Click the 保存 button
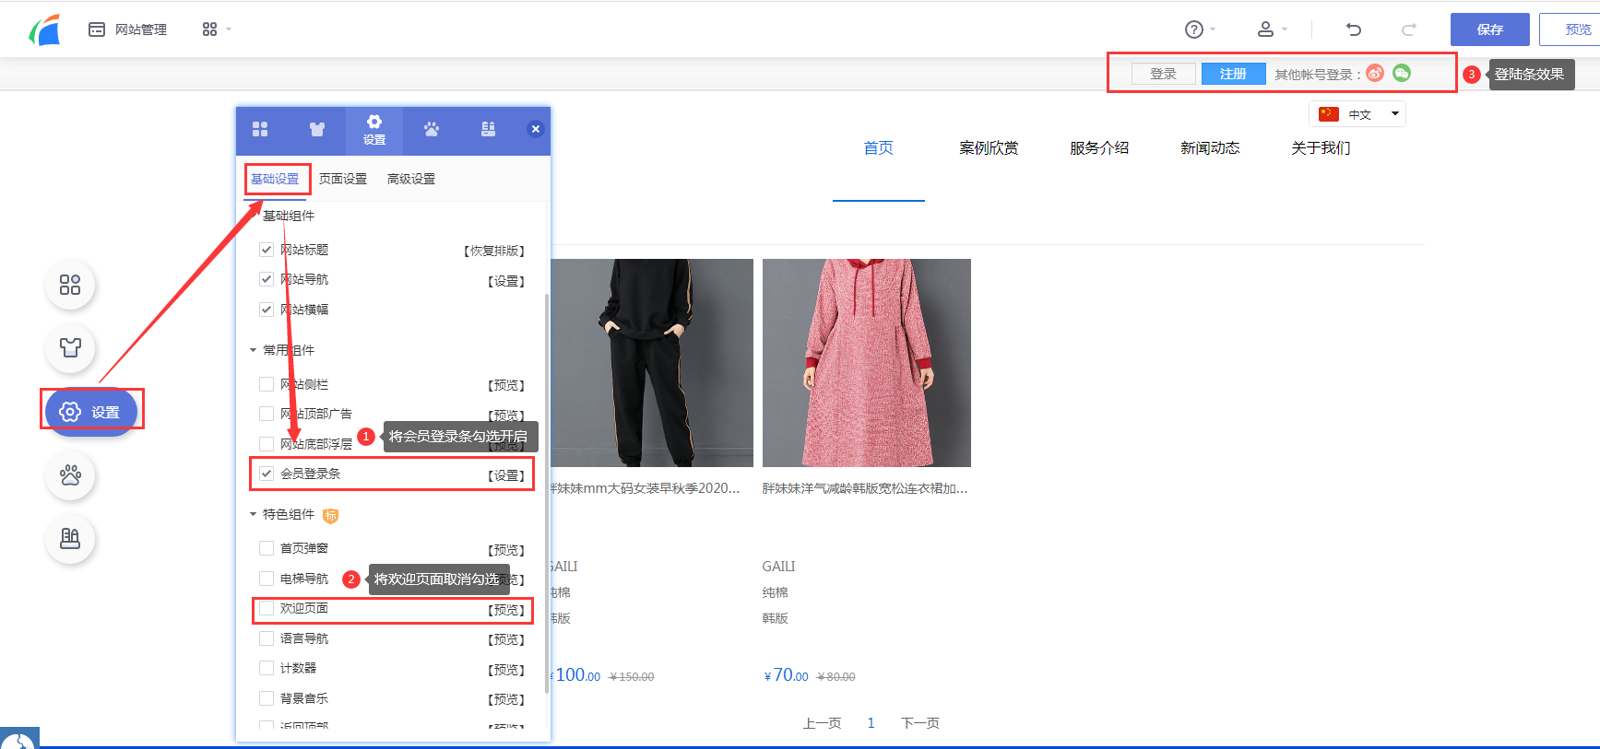 [1490, 29]
